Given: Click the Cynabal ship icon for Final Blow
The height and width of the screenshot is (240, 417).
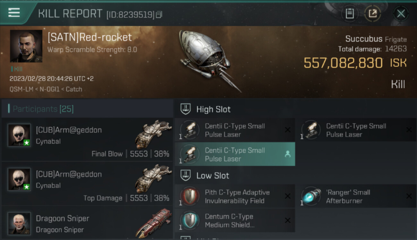Looking at the screenshot, I should (x=153, y=134).
